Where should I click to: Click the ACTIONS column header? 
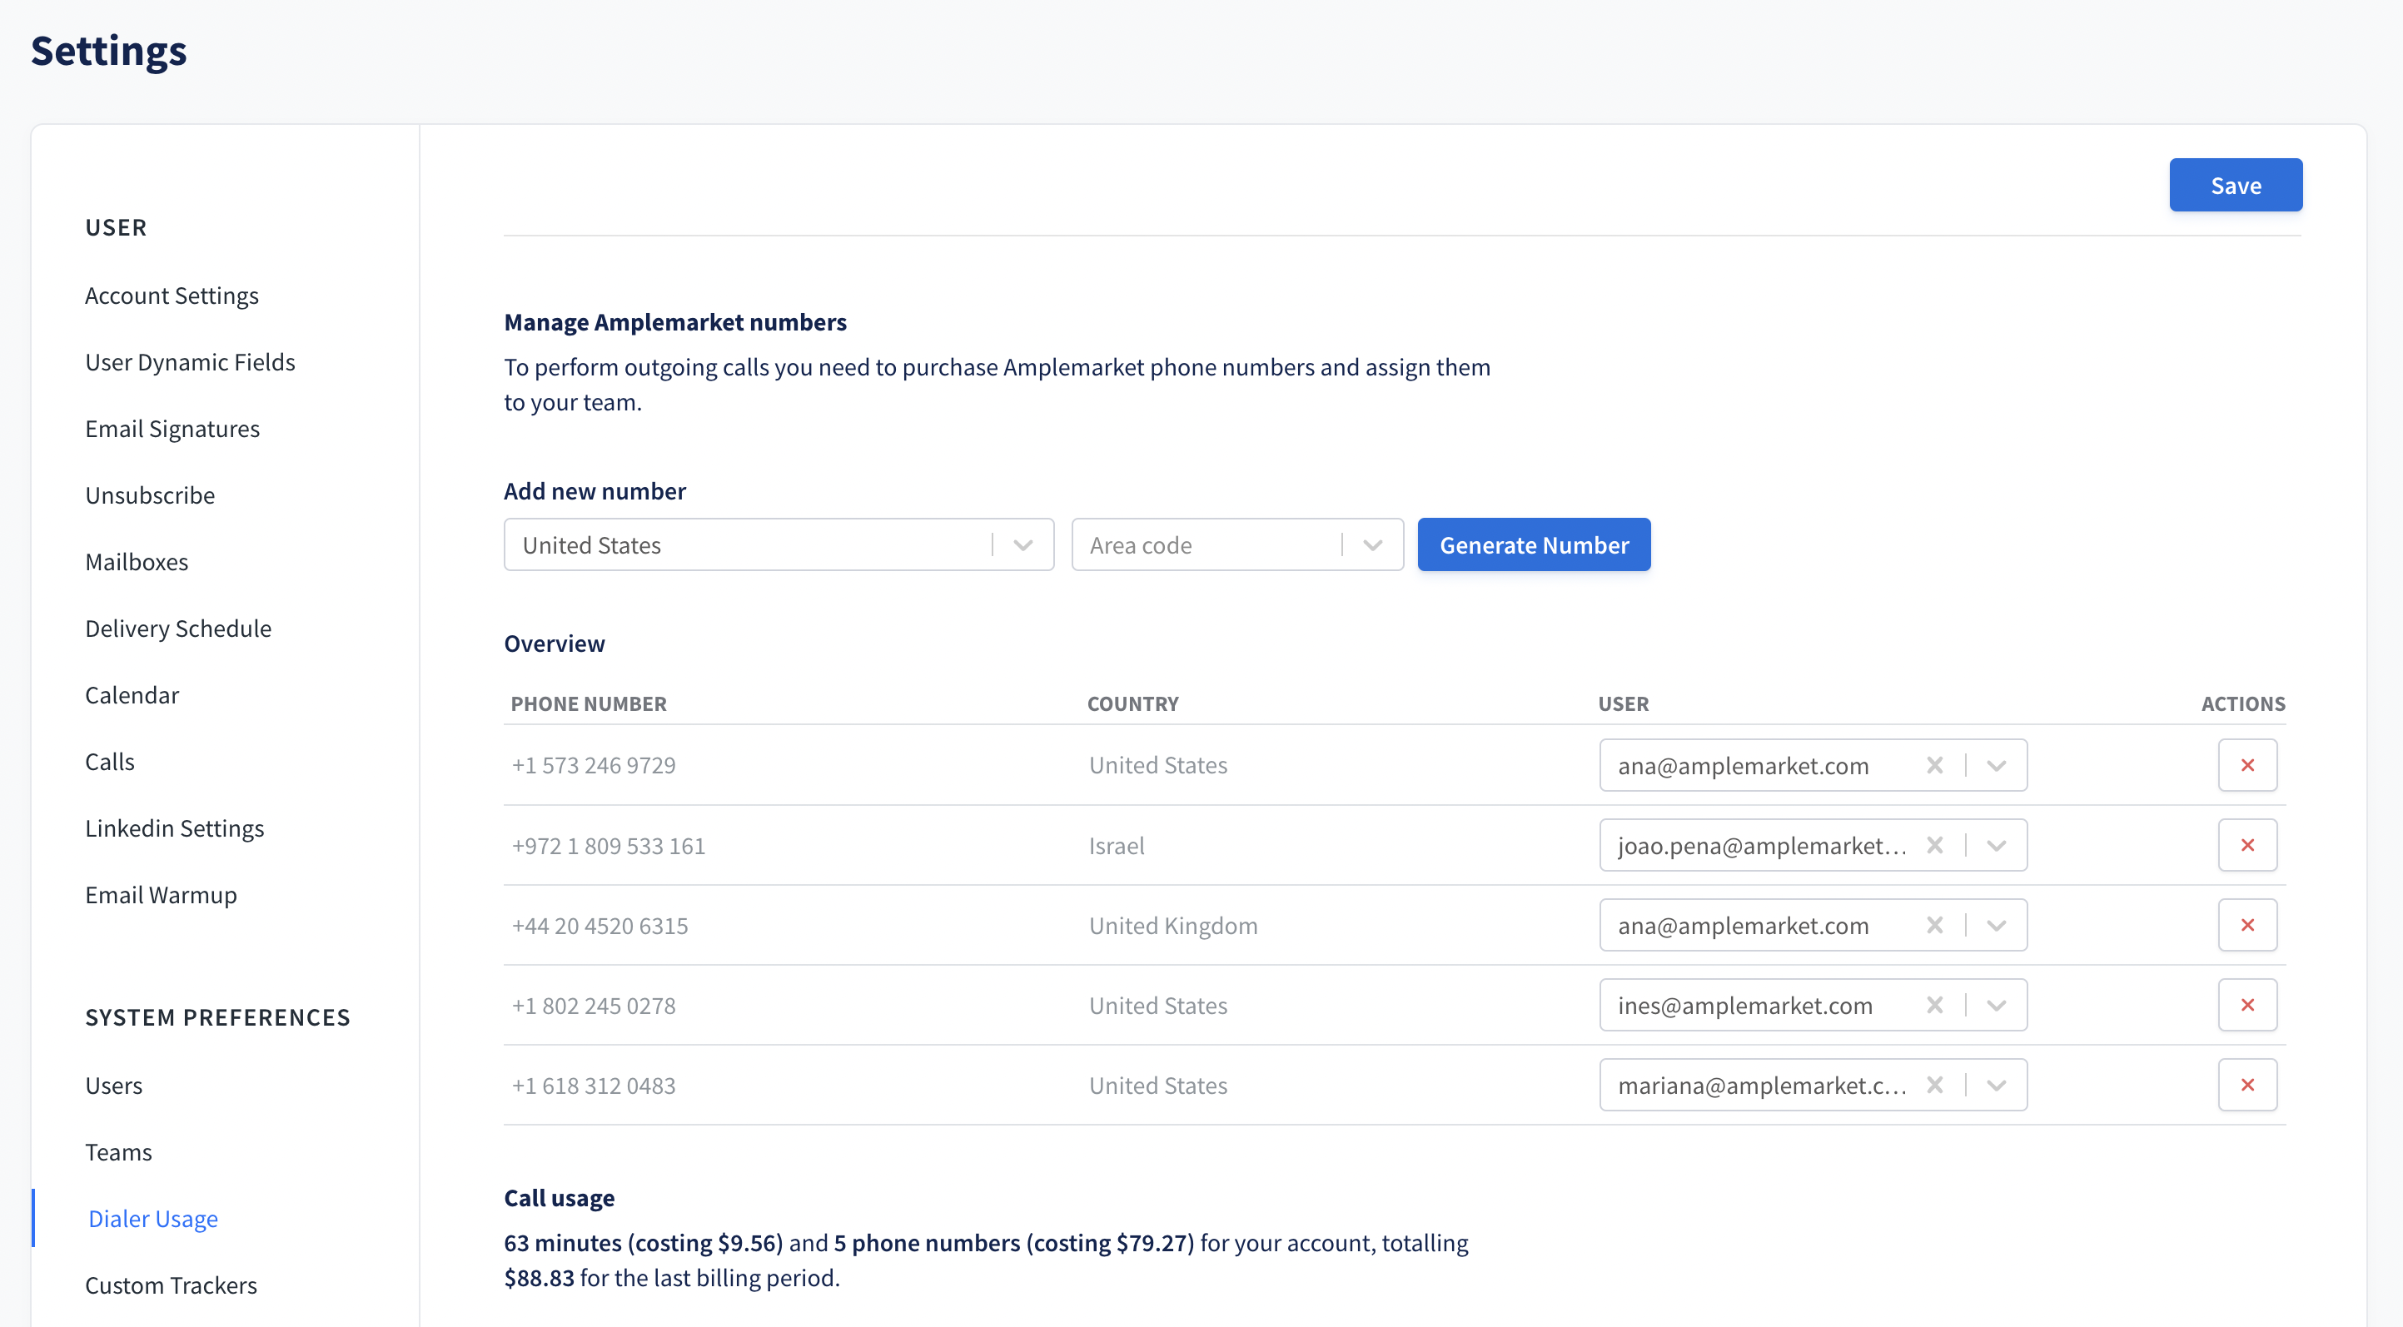pyautogui.click(x=2242, y=704)
